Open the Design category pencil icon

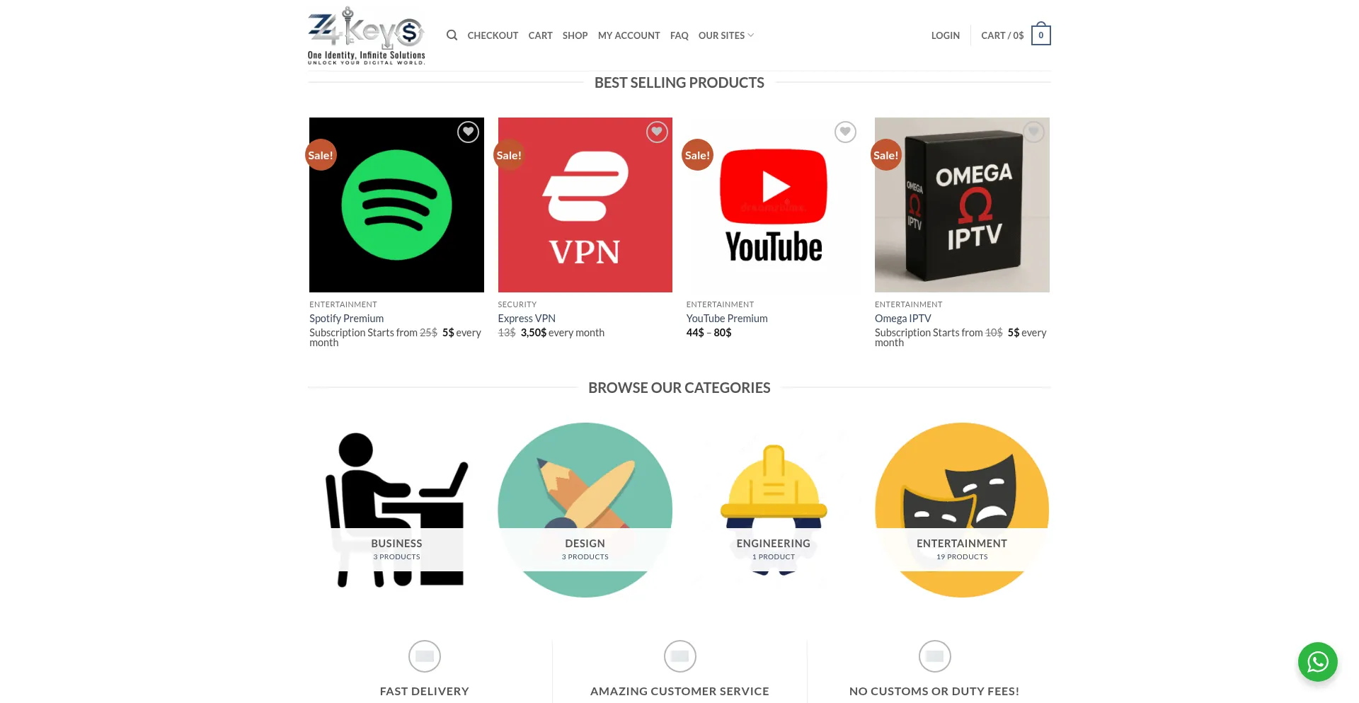585,510
